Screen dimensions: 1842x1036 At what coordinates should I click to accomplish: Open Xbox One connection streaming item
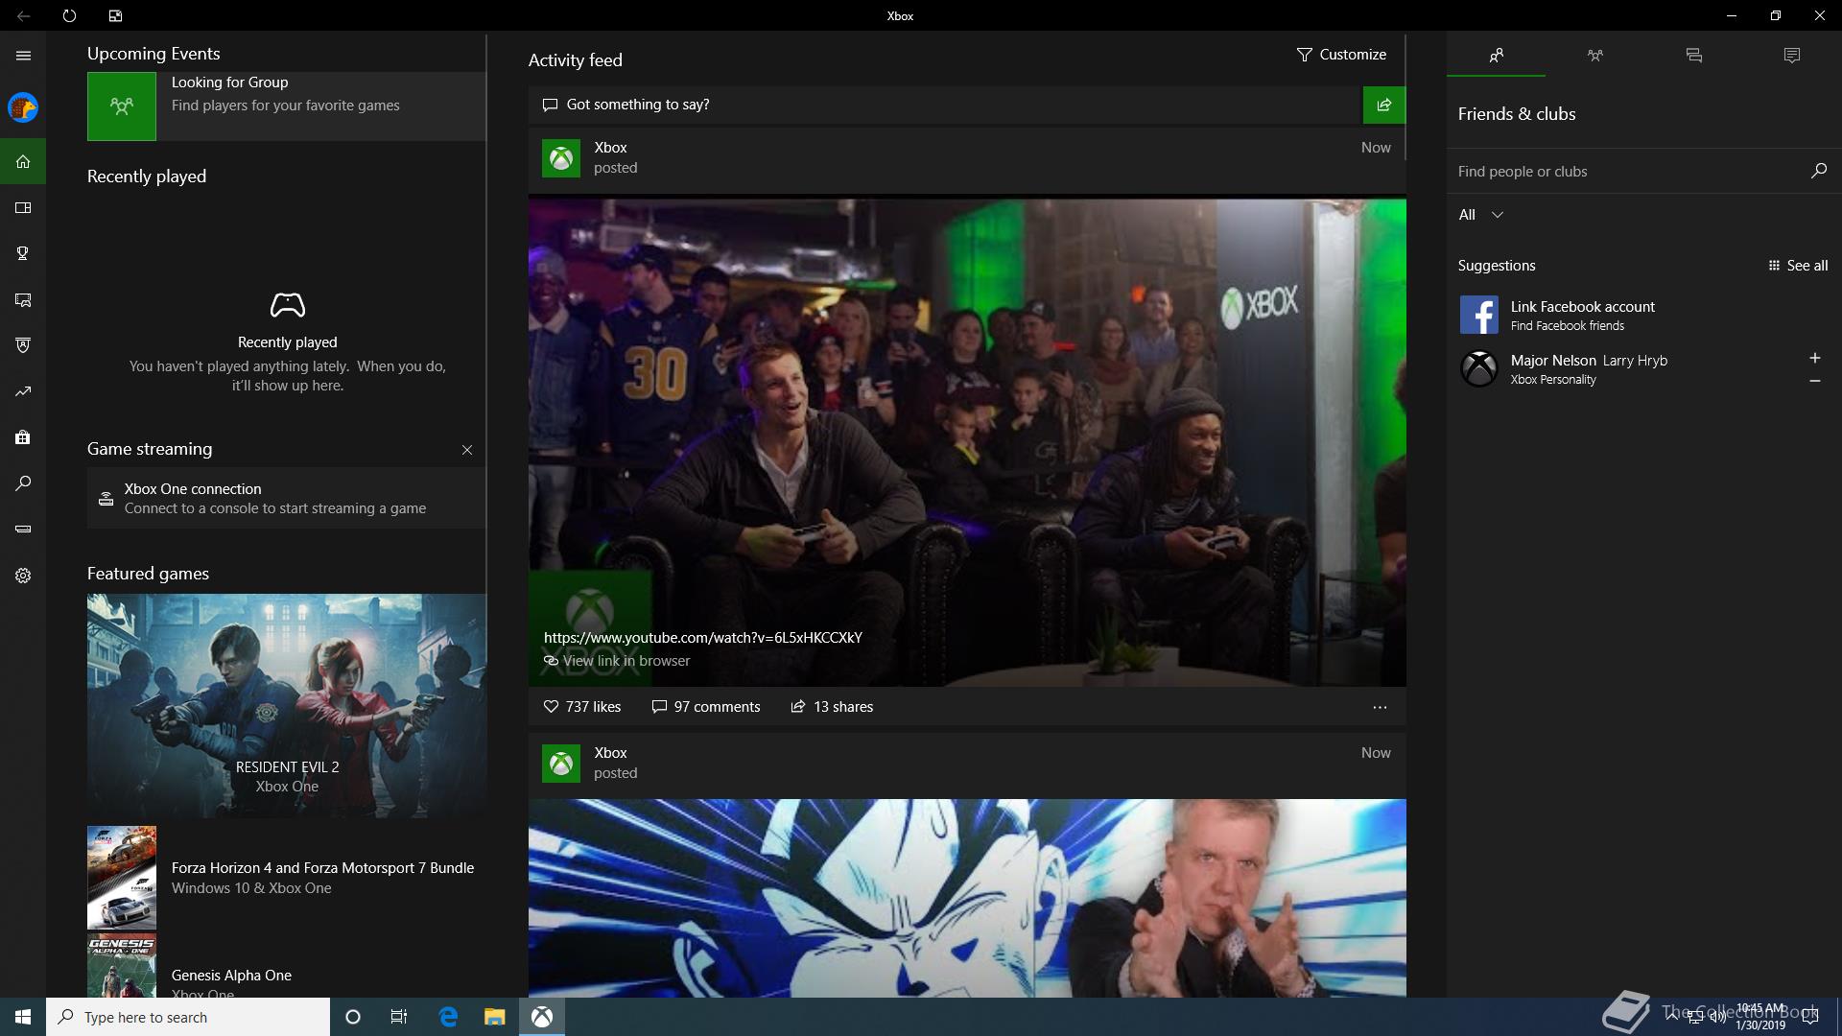[286, 498]
